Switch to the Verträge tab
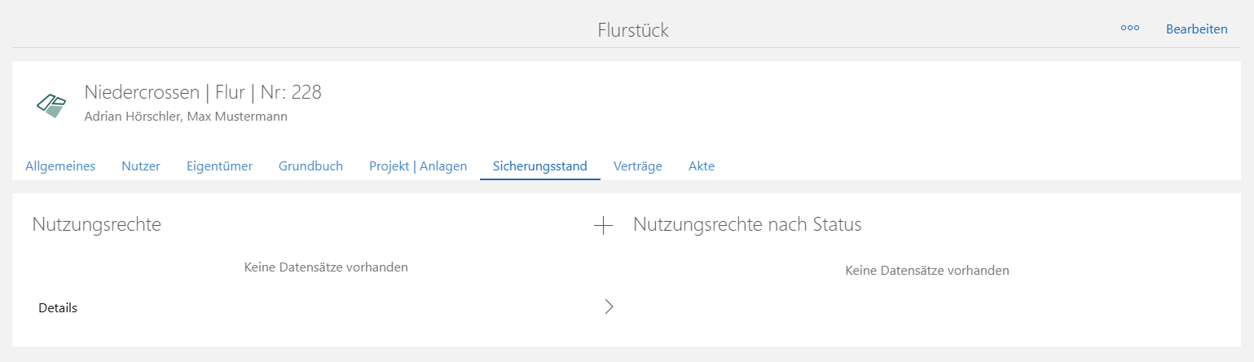The height and width of the screenshot is (362, 1254). coord(638,166)
